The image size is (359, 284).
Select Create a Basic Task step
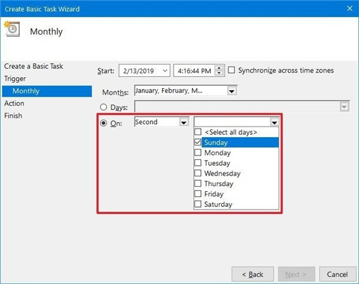[33, 66]
